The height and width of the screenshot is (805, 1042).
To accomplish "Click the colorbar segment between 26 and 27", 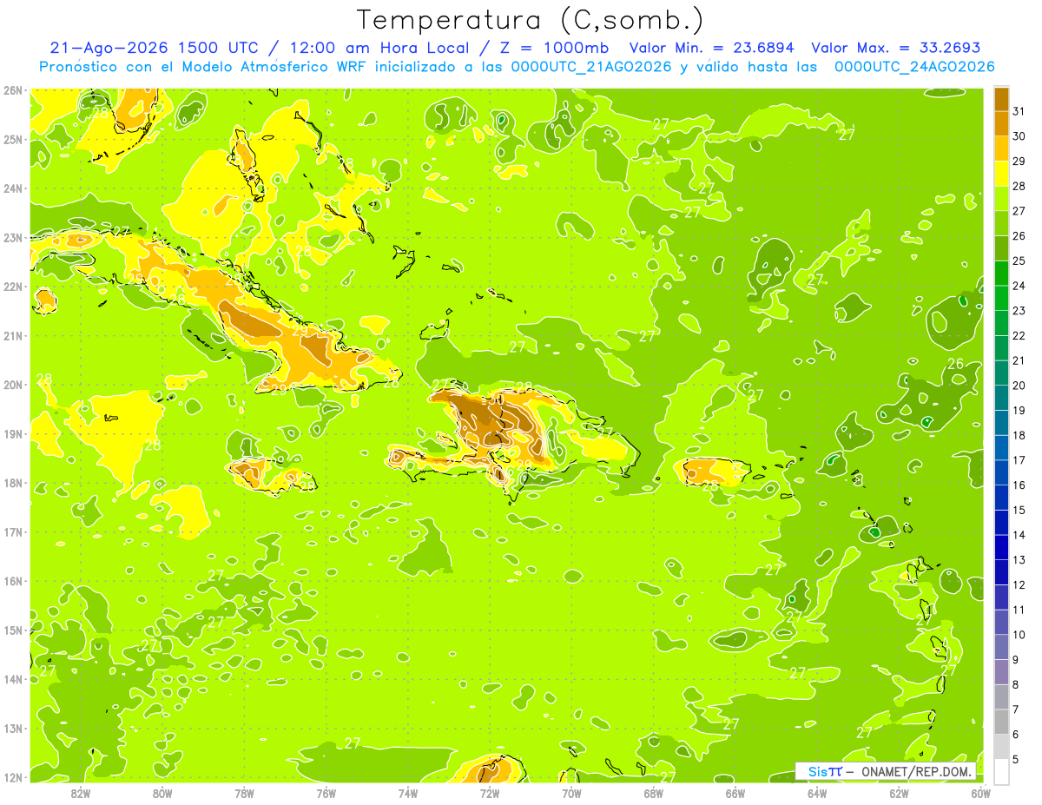I will [1001, 224].
